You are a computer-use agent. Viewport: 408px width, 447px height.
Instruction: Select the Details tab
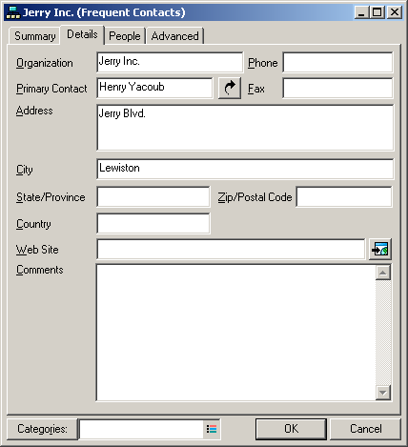pyautogui.click(x=82, y=34)
